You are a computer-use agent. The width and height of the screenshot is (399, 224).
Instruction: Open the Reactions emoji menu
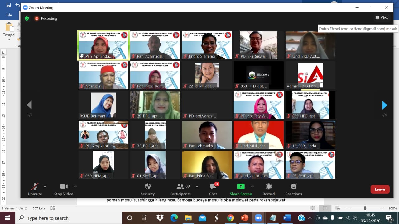pyautogui.click(x=293, y=189)
